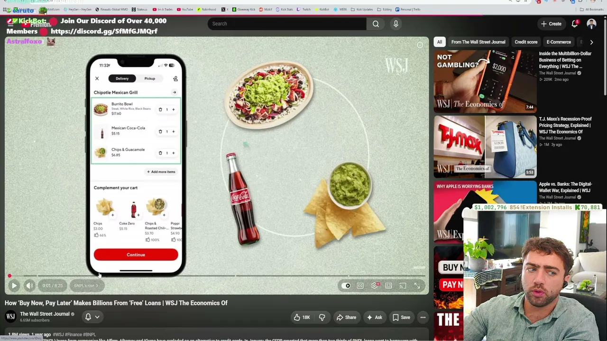Open 'Inside the Multibillion-Dollar Business of Betting' title
Viewport: 607px width, 341px height.
coord(565,60)
